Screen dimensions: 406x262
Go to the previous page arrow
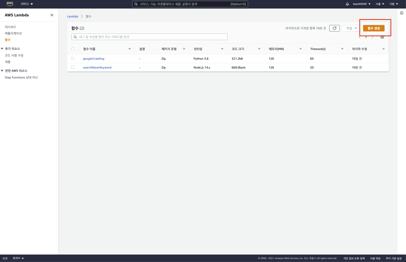point(360,37)
